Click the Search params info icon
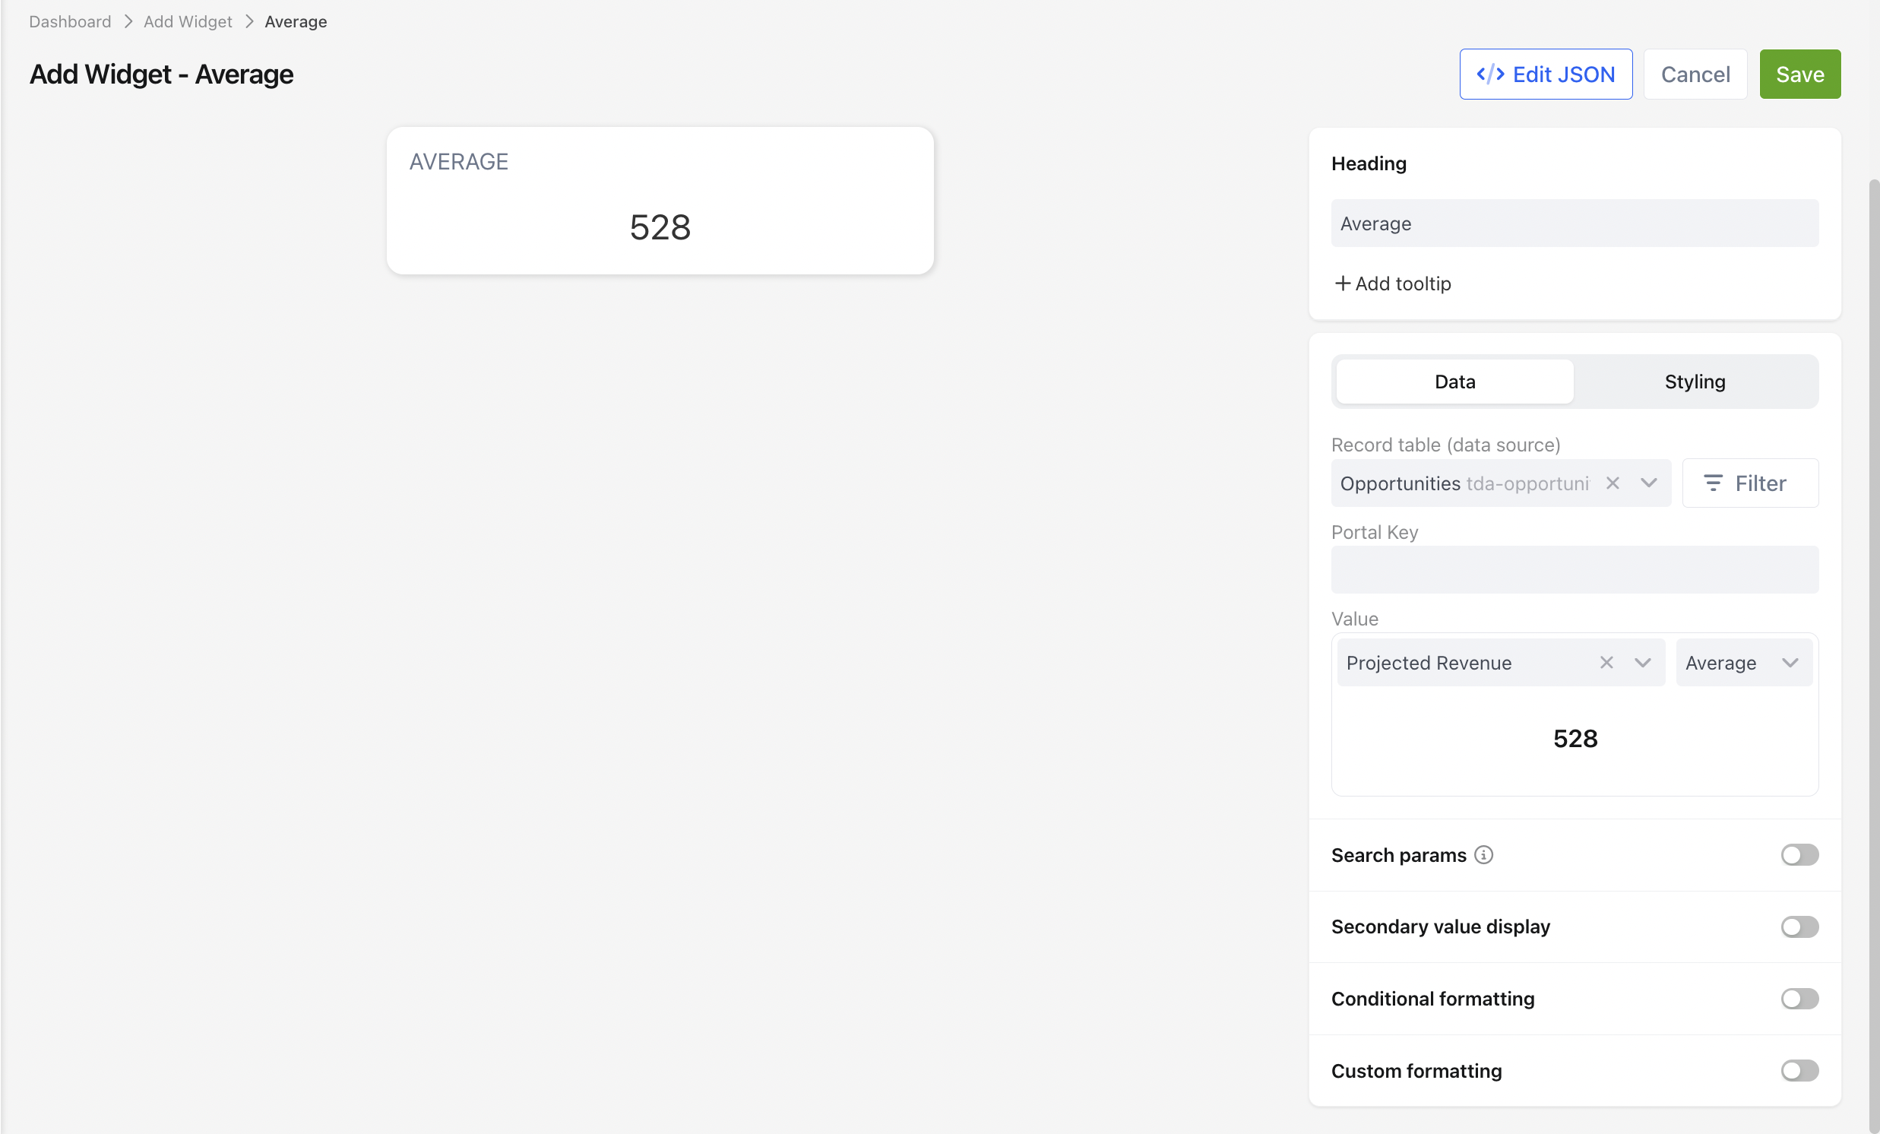 point(1483,855)
